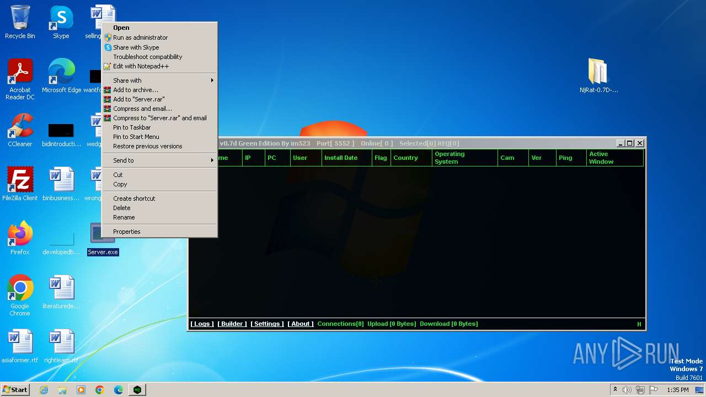Select the Skype desktop icon

pos(61,22)
